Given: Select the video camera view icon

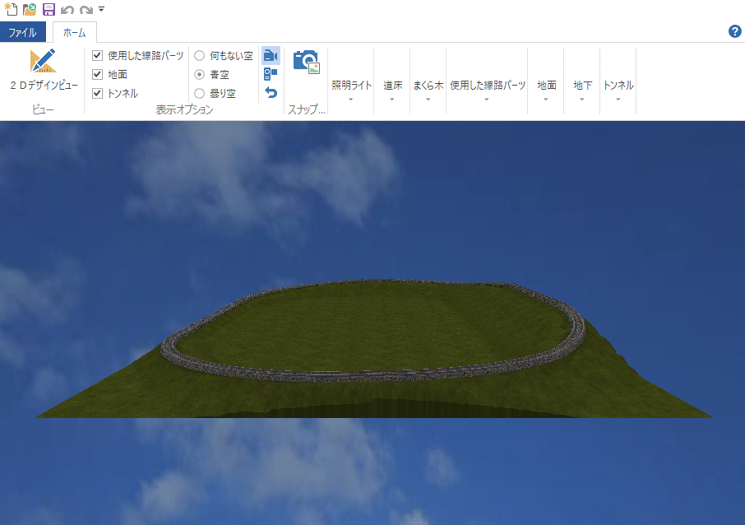Looking at the screenshot, I should click(271, 54).
